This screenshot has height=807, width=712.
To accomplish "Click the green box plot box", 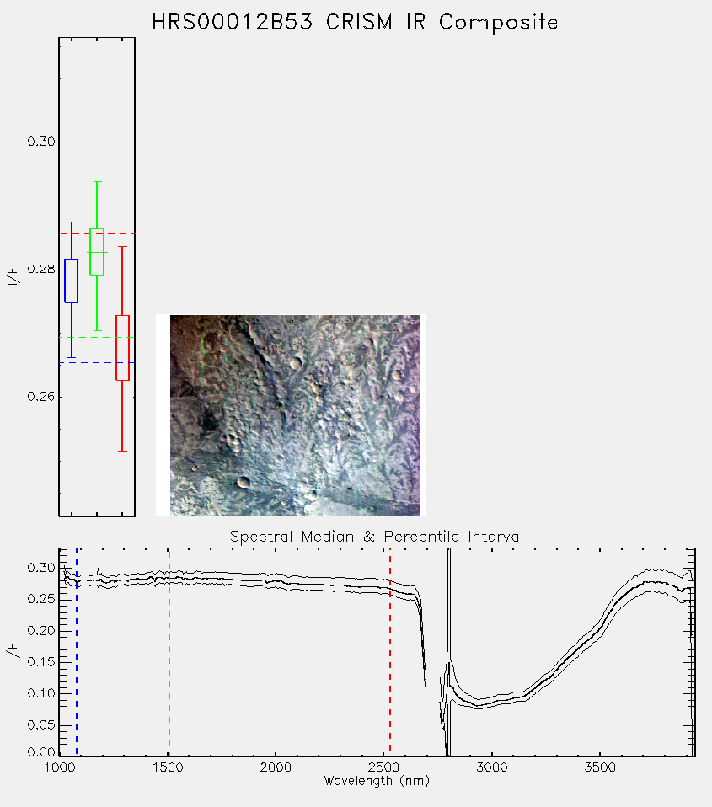I will 97,252.
